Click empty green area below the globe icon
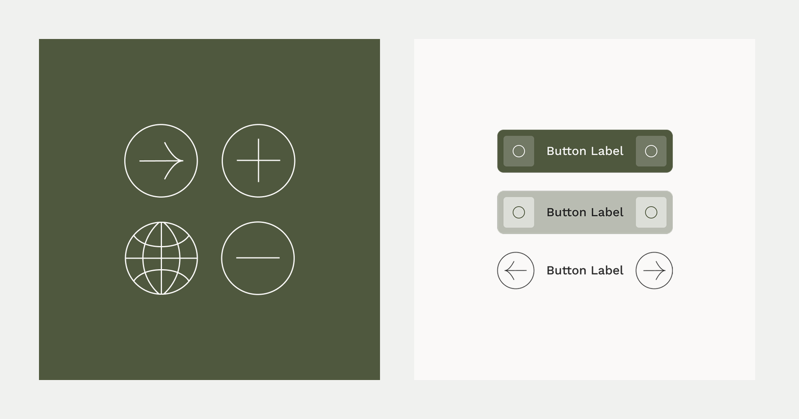The width and height of the screenshot is (799, 419). click(x=161, y=337)
